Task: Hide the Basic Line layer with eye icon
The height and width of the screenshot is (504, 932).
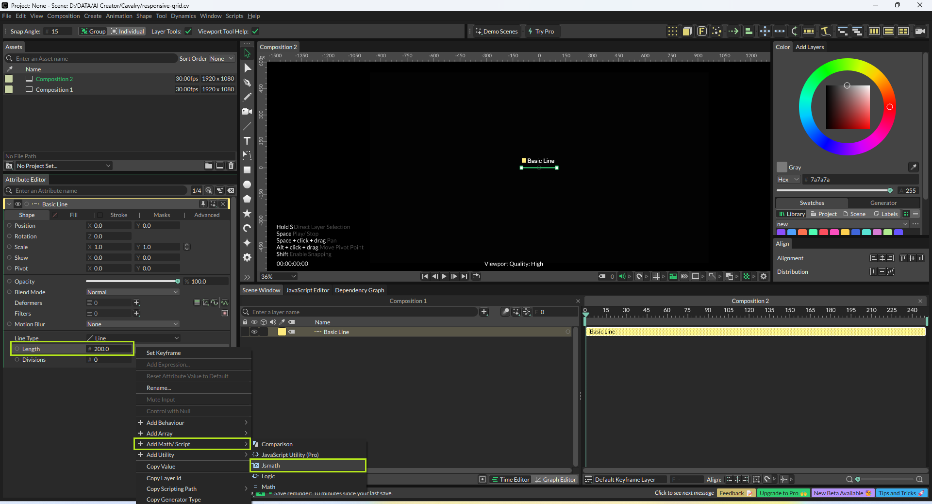Action: [254, 332]
